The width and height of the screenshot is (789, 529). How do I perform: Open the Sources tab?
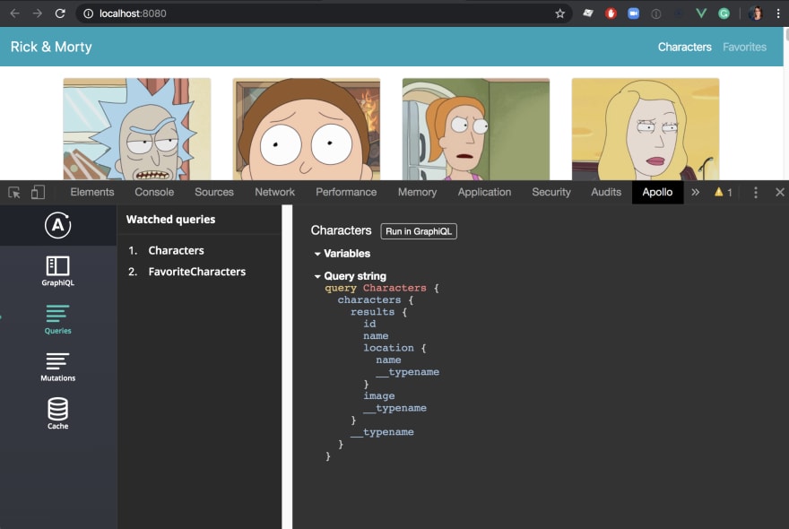pyautogui.click(x=214, y=192)
